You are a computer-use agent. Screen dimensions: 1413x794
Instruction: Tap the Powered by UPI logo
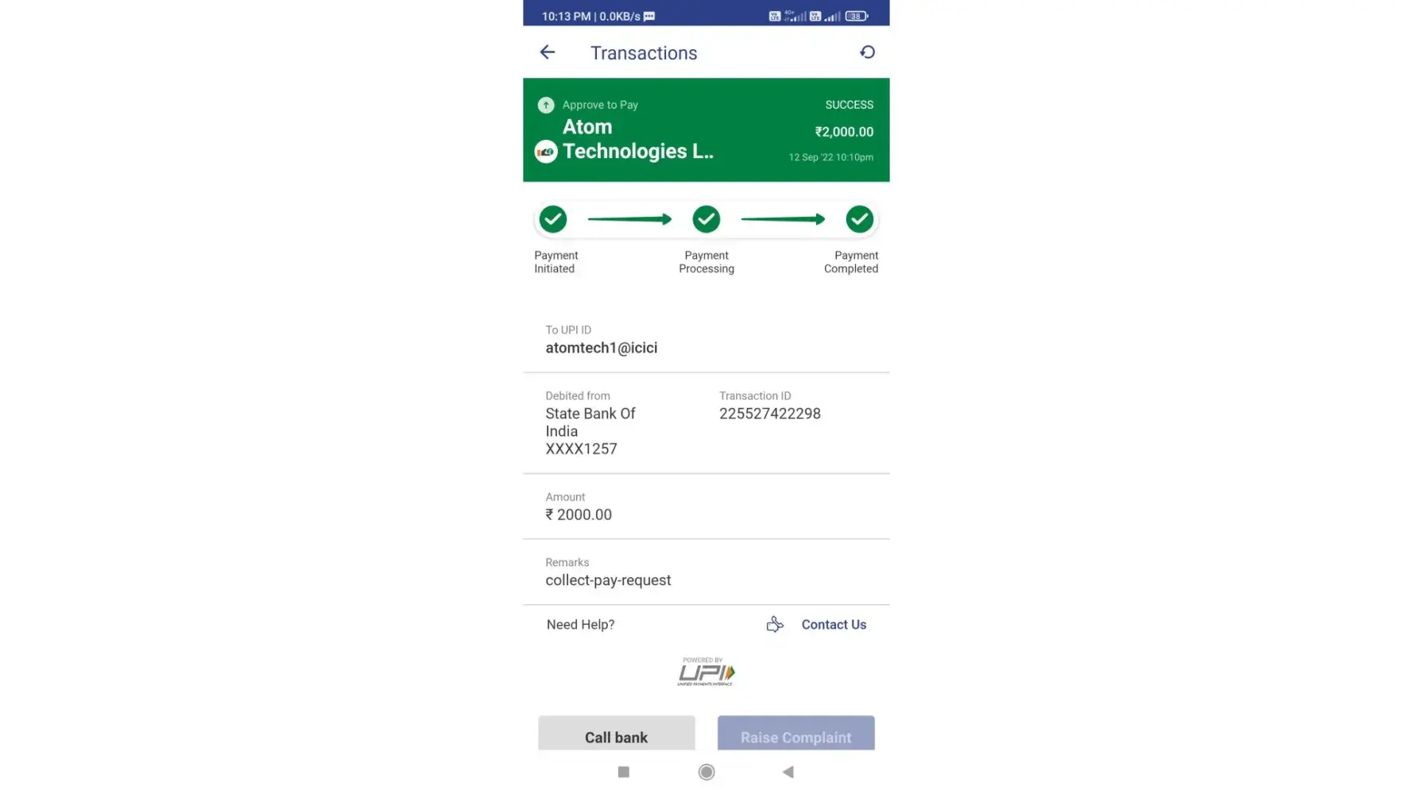tap(706, 672)
